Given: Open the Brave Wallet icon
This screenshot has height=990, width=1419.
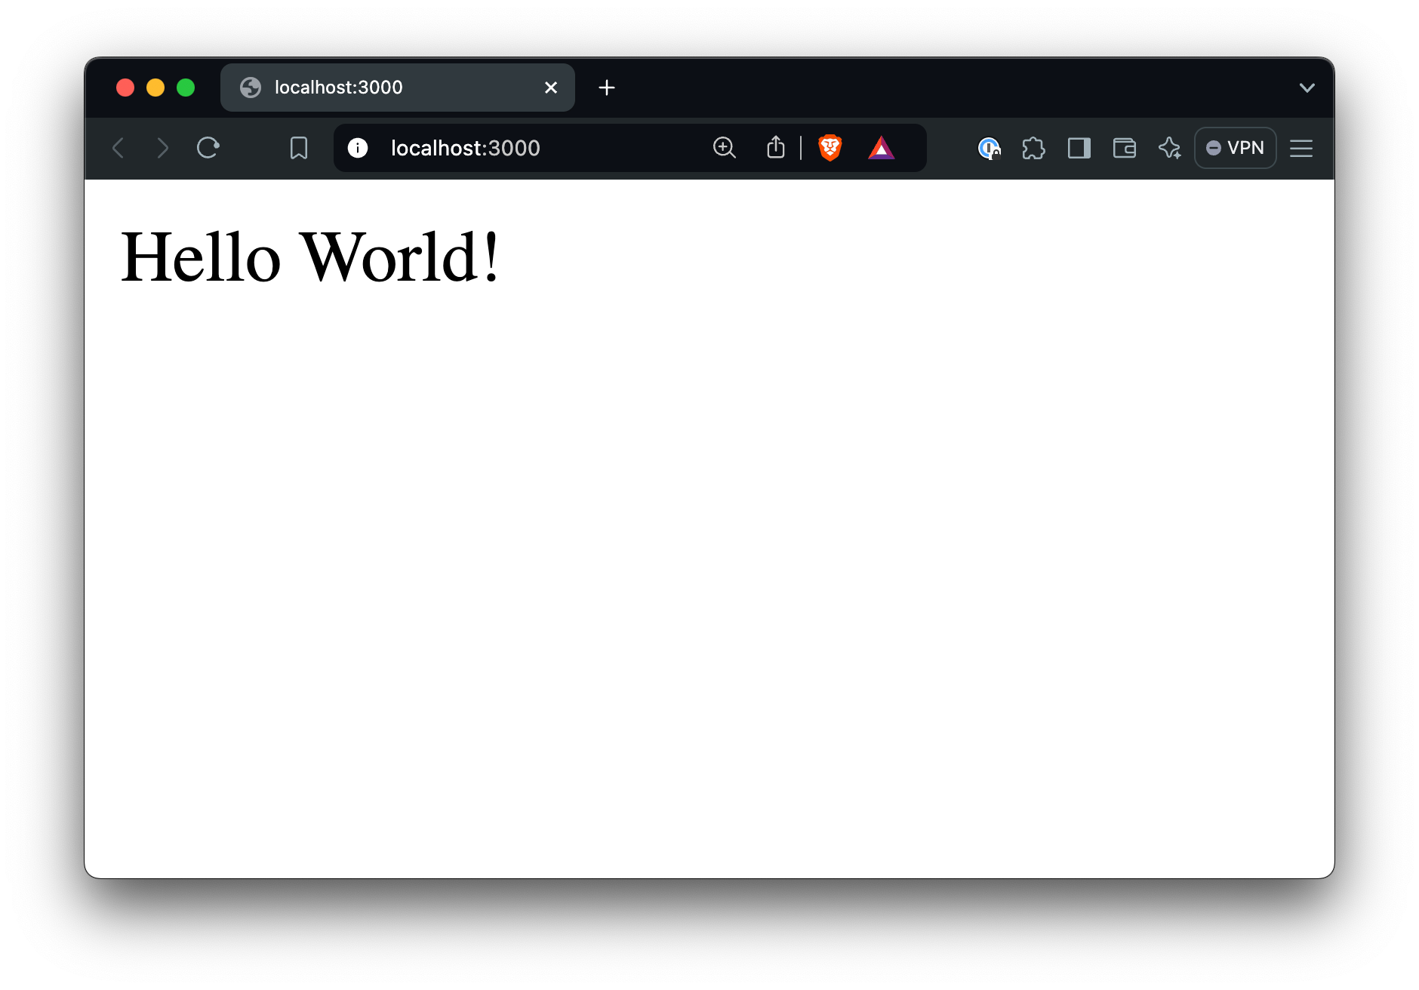Looking at the screenshot, I should pyautogui.click(x=1124, y=148).
